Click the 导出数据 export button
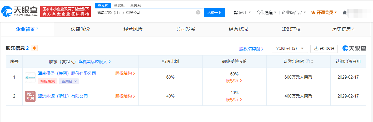 (x=324, y=49)
